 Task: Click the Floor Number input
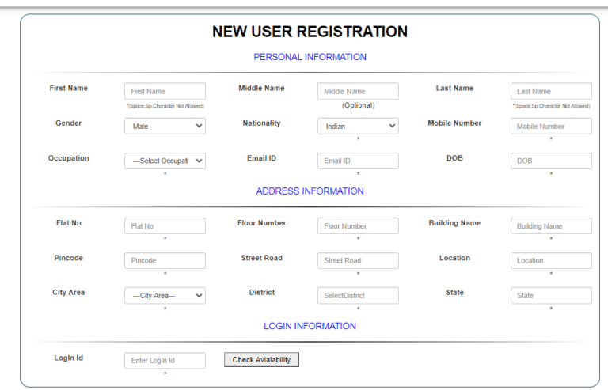(x=358, y=226)
